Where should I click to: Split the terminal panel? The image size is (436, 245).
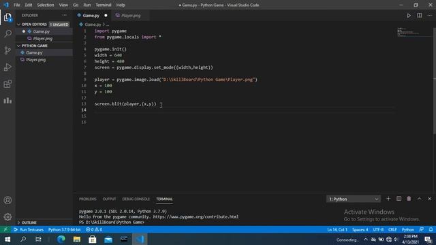pos(399,199)
